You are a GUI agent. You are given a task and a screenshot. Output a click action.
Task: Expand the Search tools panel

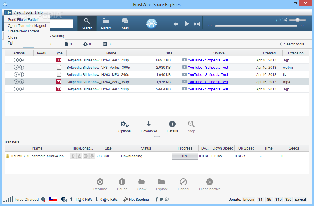[x=292, y=44]
